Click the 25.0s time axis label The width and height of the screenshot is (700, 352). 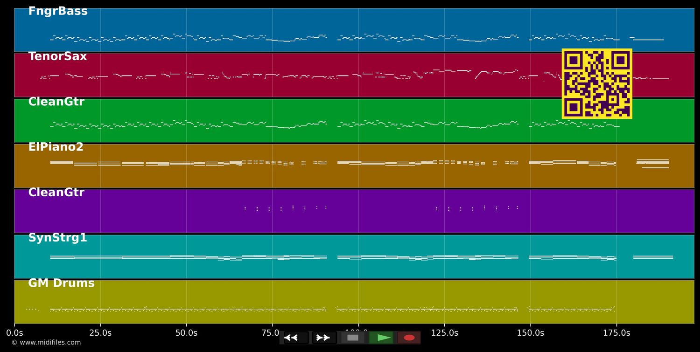[x=100, y=333]
